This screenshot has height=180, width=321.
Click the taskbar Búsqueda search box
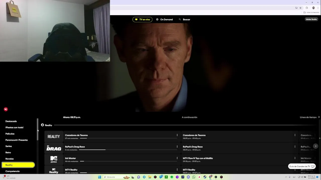117,177
